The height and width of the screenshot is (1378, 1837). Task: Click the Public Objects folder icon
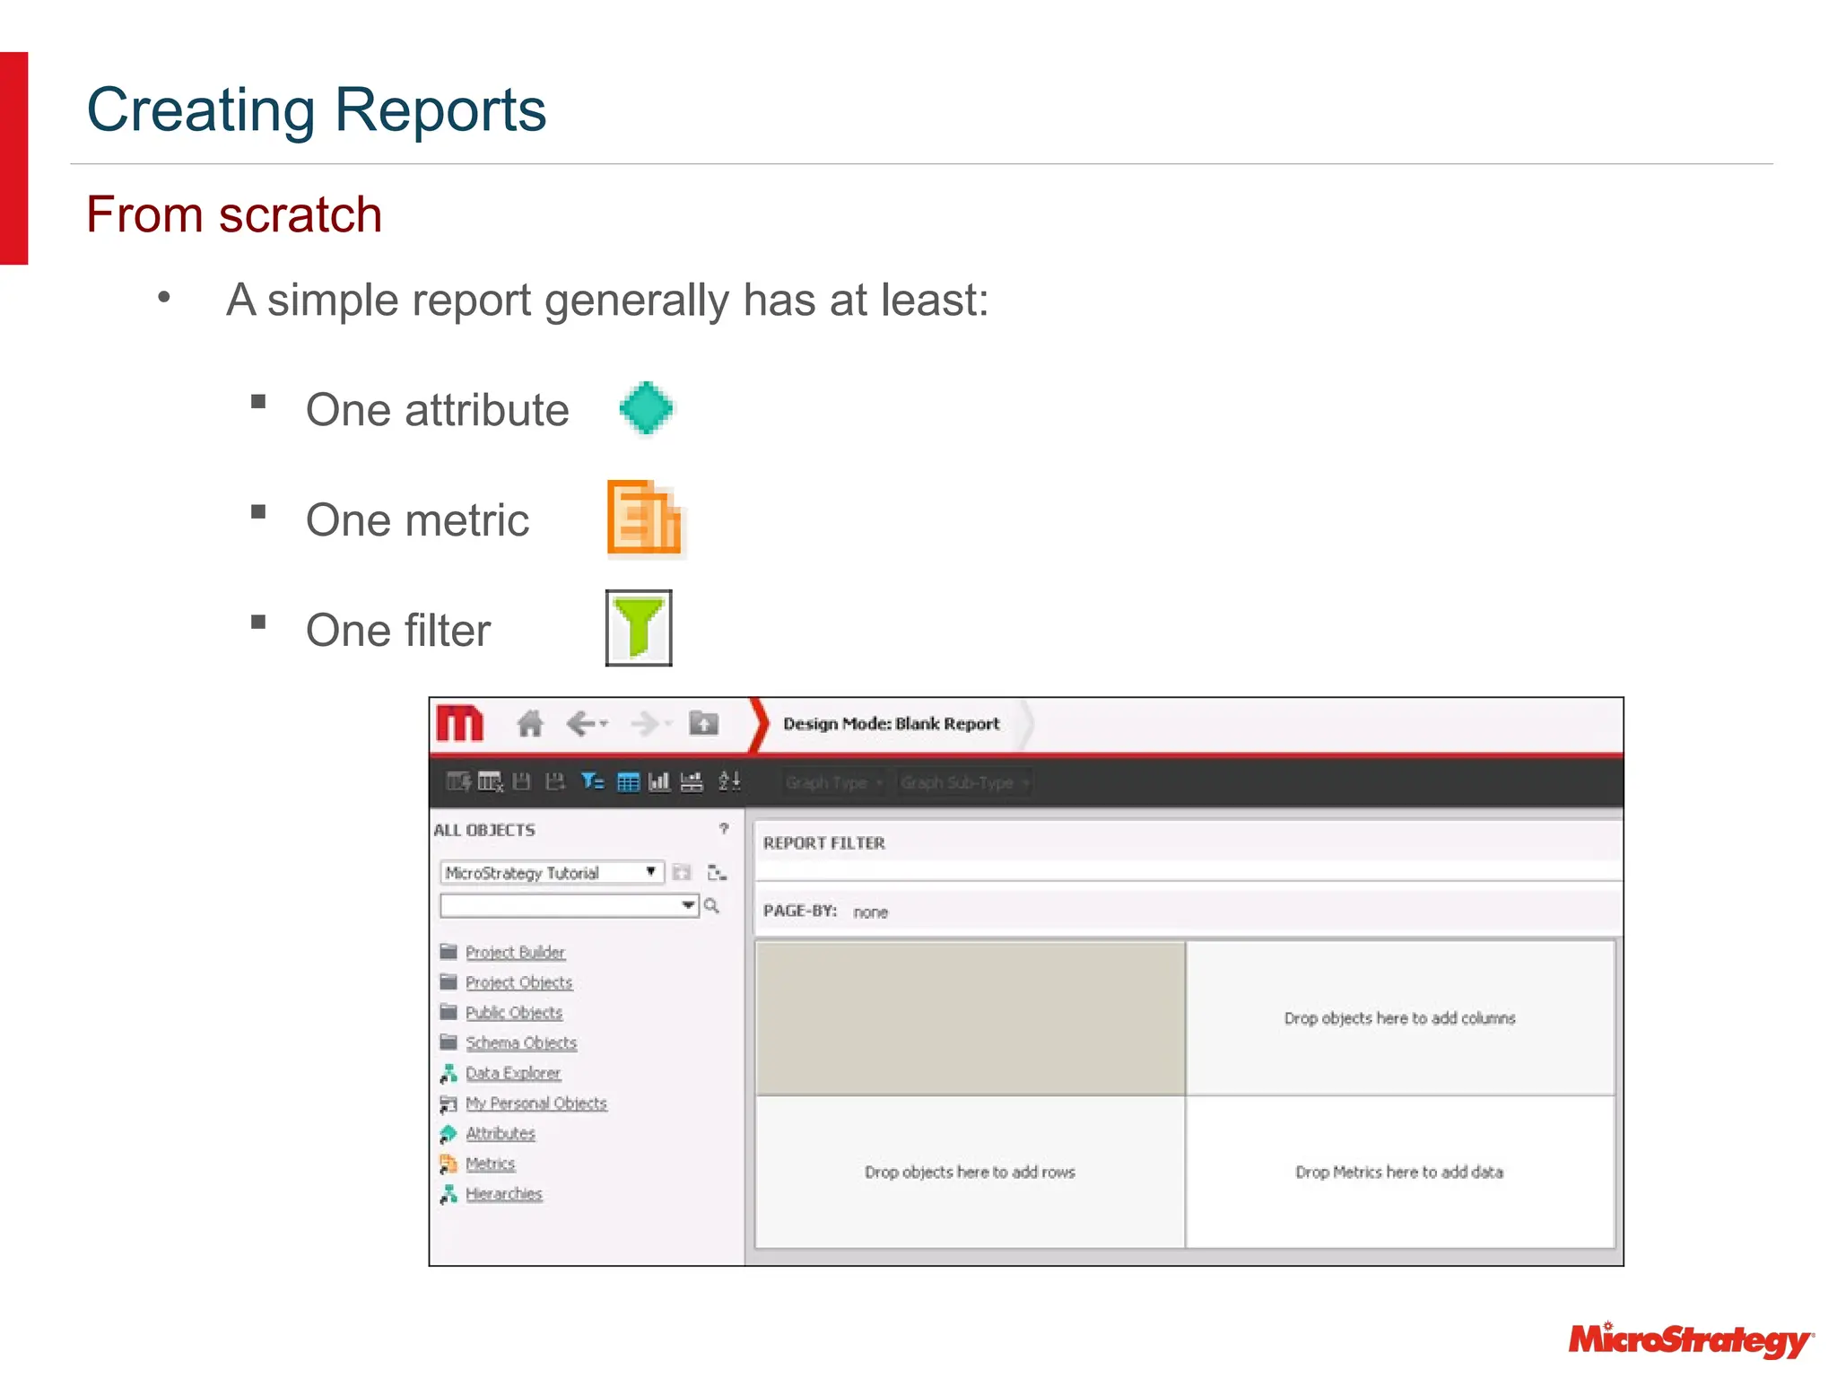pyautogui.click(x=448, y=1012)
